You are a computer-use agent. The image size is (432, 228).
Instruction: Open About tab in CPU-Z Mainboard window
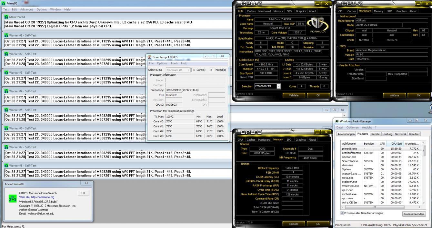click(x=413, y=11)
